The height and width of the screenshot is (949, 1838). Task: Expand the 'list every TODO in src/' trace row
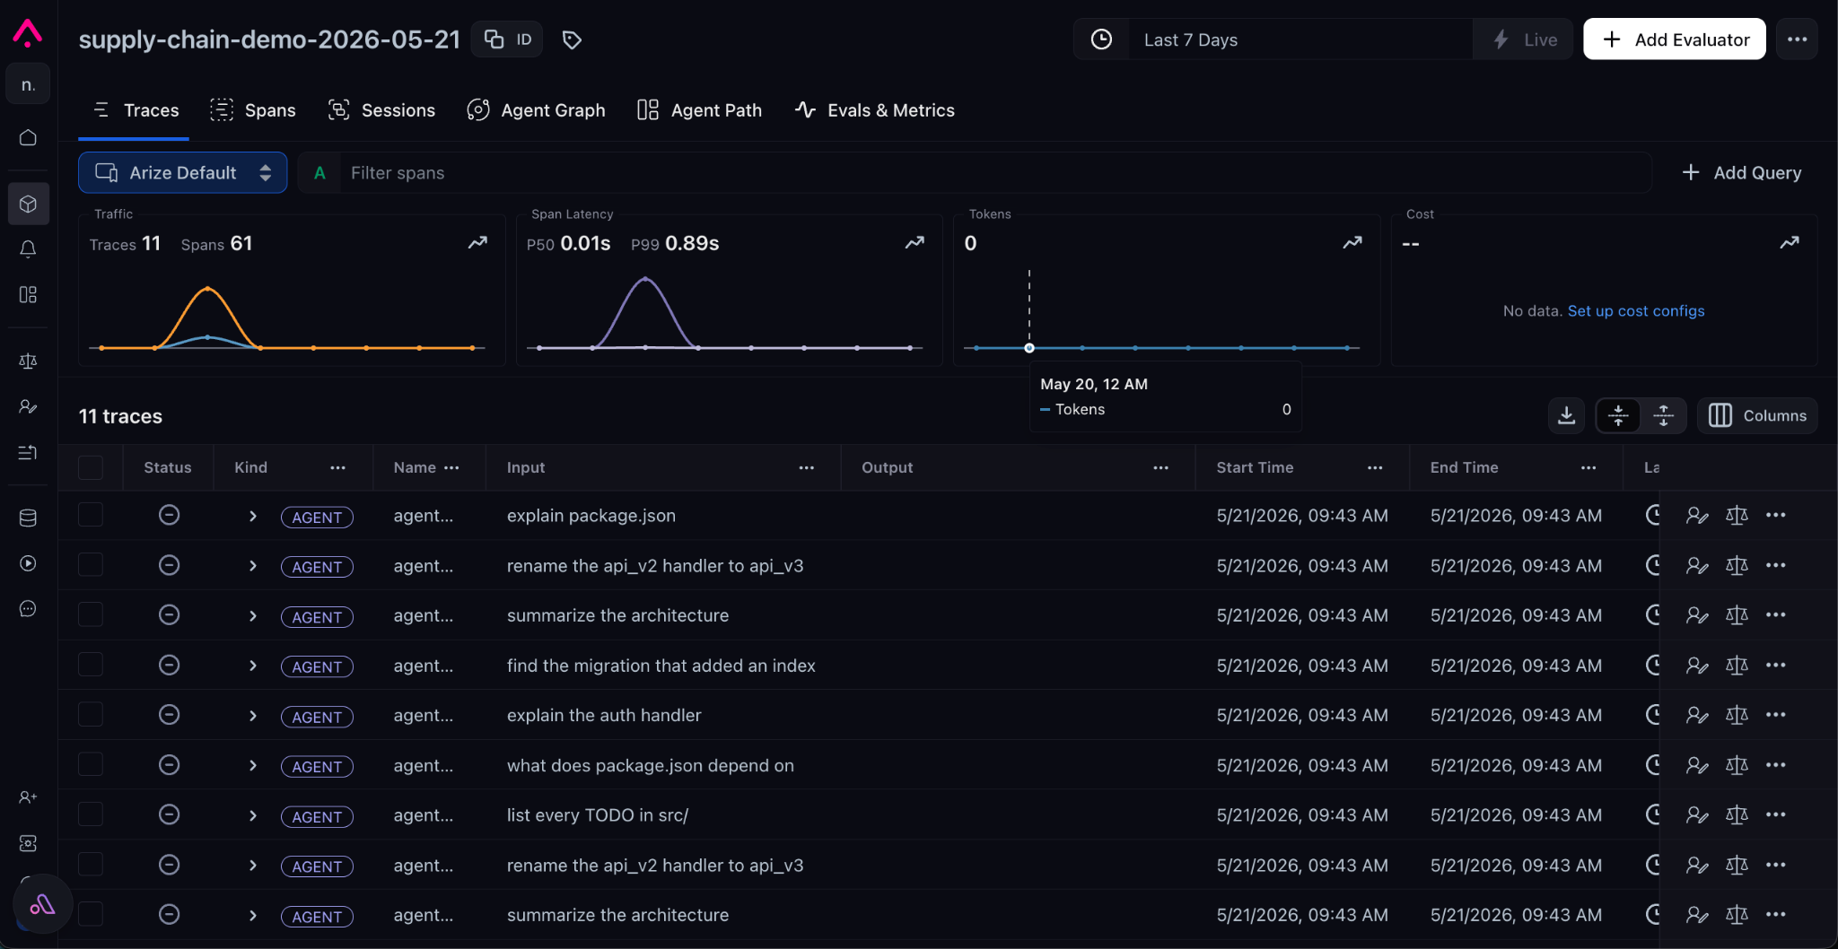point(253,815)
